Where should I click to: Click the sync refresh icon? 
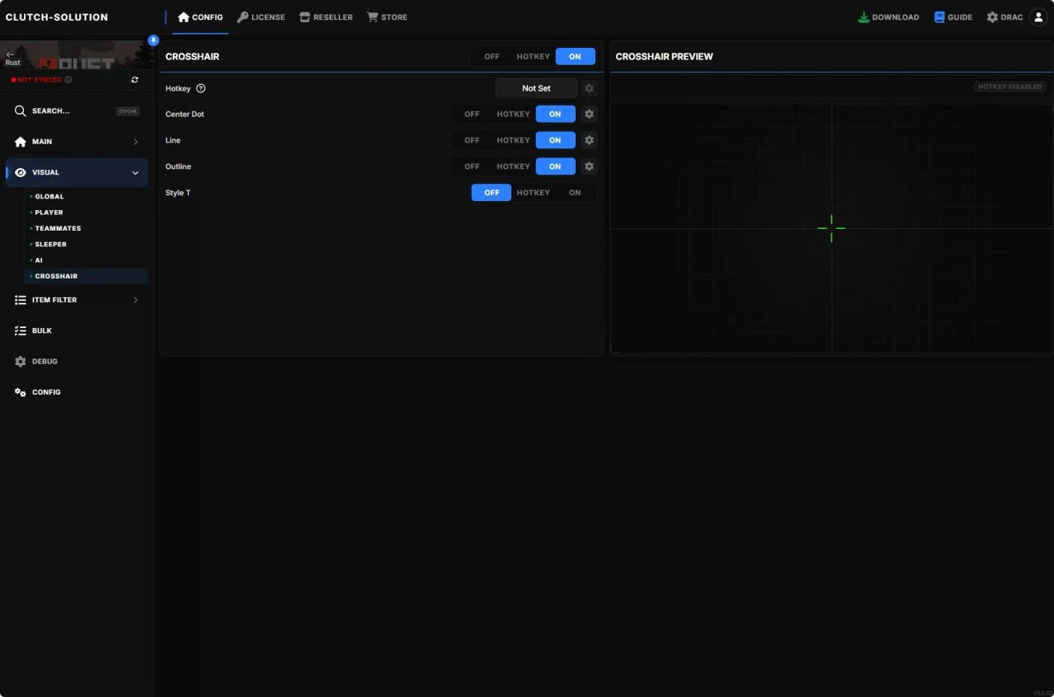[135, 80]
